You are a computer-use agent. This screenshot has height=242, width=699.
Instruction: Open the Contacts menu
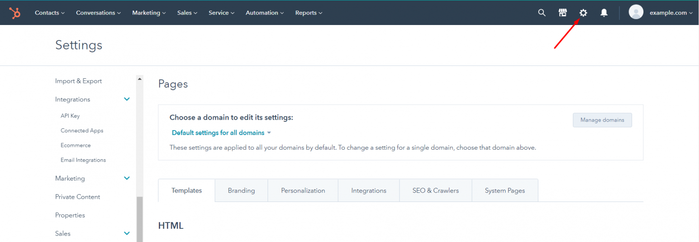(50, 13)
